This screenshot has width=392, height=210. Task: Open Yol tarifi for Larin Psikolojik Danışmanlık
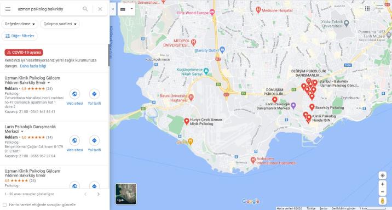[x=94, y=144]
